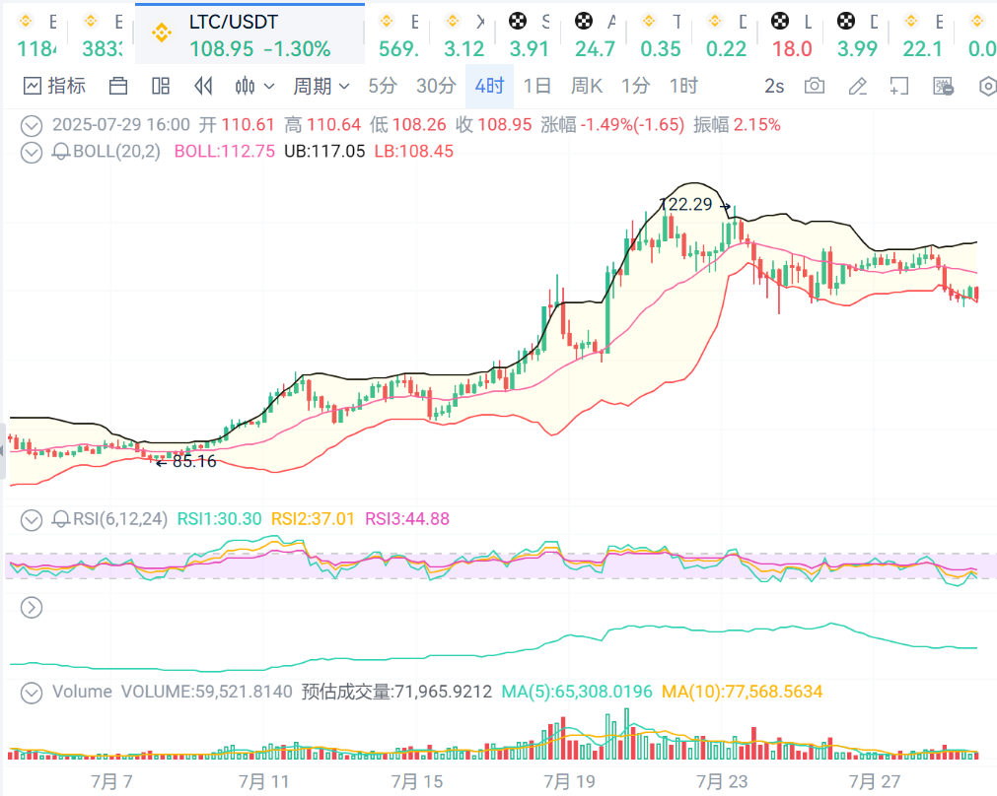Open chart settings hexagon icon

tap(987, 86)
